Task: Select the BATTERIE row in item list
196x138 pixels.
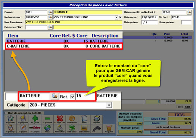Action: point(64,41)
